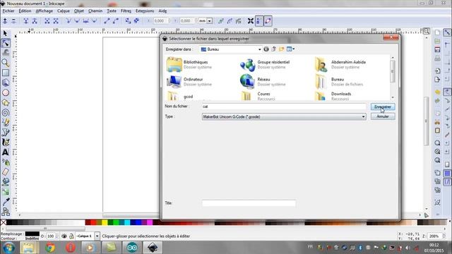452x254 pixels.
Task: Select the Pencil freehand tool
Action: pos(6,122)
